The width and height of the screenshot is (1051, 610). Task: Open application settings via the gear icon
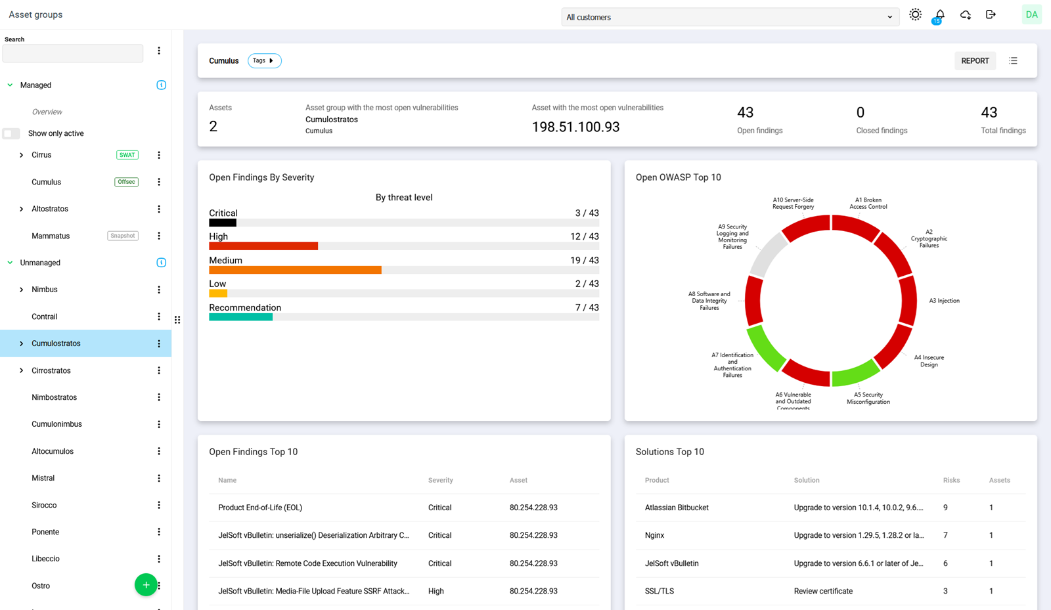[x=915, y=14]
